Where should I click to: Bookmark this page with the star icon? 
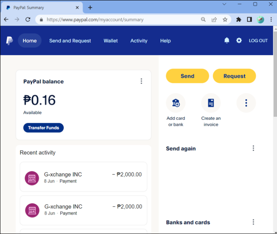click(225, 19)
